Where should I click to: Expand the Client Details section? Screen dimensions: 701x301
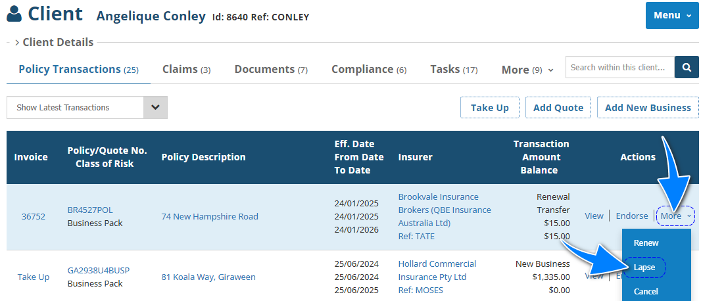tap(54, 42)
